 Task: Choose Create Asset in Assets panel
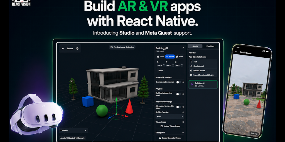[x=203, y=66]
